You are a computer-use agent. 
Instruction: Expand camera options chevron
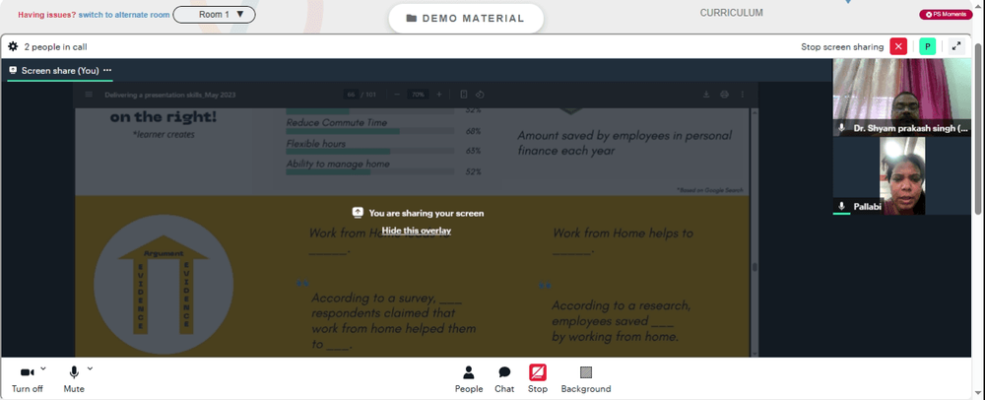(42, 368)
